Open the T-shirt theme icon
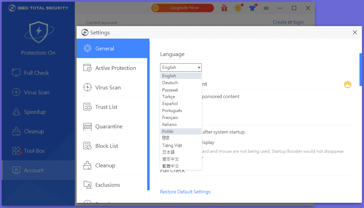Image resolution: width=364 pixels, height=208 pixels. (x=252, y=8)
